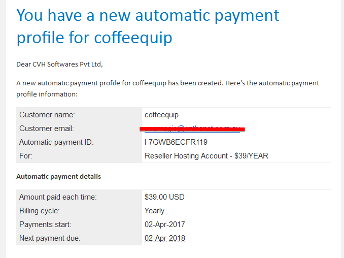
Task: Click the $39.00 USD amount value
Action: point(164,197)
